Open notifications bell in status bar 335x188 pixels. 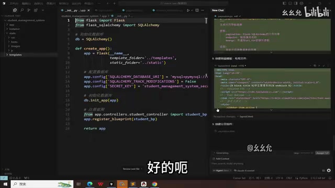click(x=330, y=178)
